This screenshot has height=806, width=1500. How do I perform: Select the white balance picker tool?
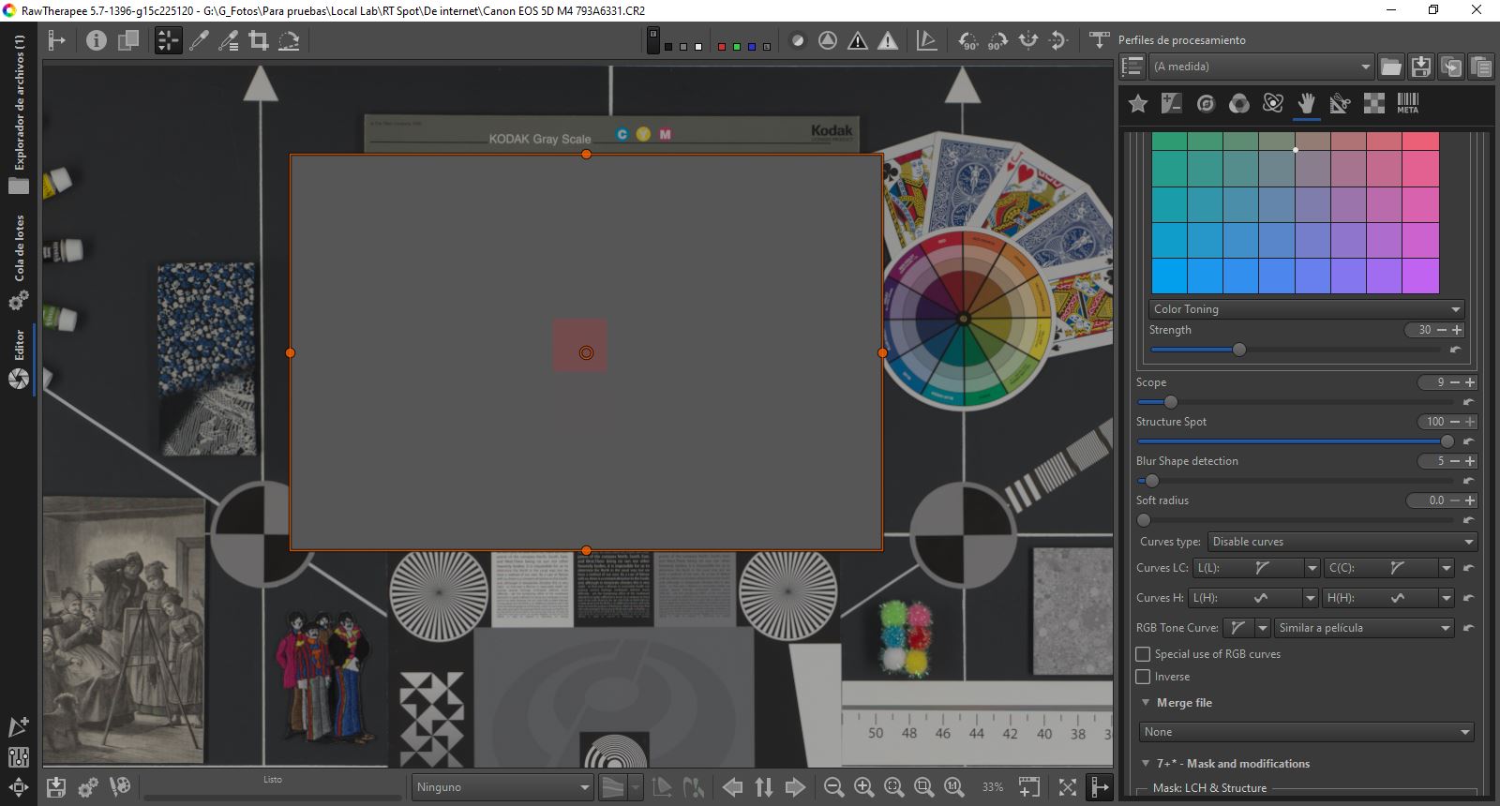[x=199, y=40]
